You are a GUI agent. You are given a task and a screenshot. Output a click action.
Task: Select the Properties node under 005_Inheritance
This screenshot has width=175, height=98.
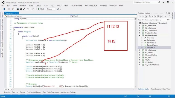[151, 38]
